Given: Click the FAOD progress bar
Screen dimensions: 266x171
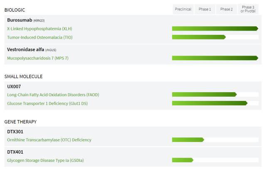Looking at the screenshot, I should pos(204,94).
